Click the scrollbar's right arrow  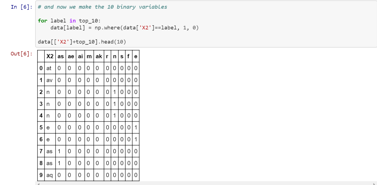[374, 184]
